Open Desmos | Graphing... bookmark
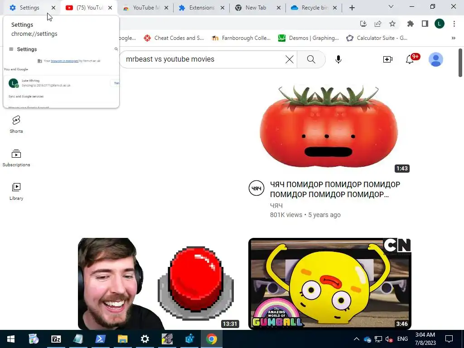Viewport: 464px width, 348px height. 309,38
